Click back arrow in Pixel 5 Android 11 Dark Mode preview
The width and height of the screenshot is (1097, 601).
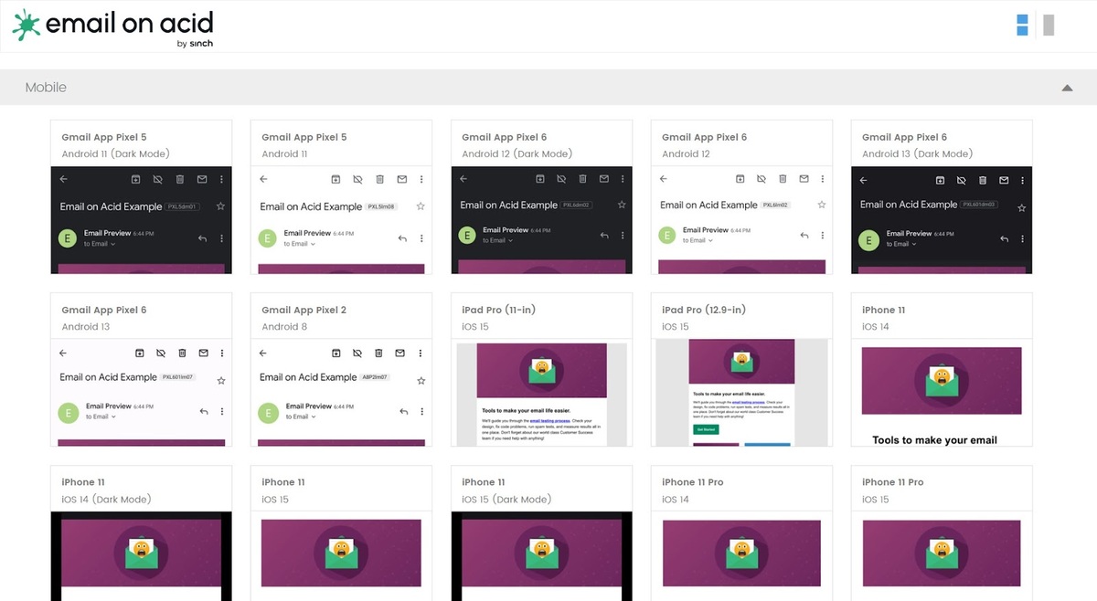click(x=63, y=179)
